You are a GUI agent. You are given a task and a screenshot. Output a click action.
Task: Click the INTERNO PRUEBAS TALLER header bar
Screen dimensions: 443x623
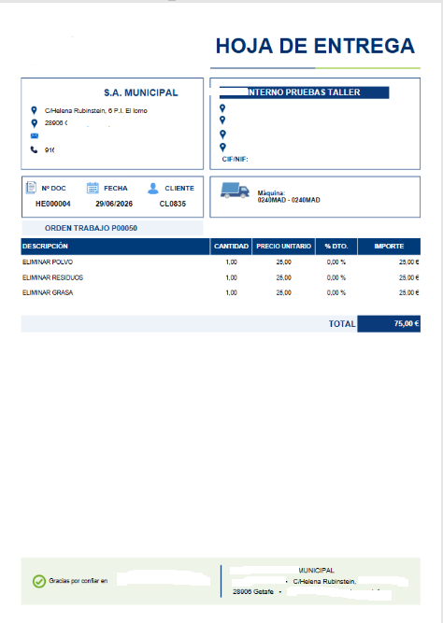click(x=305, y=92)
